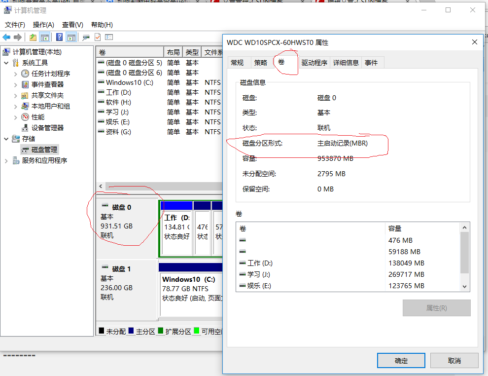Click the checklist settings toolbar icon

[109, 38]
